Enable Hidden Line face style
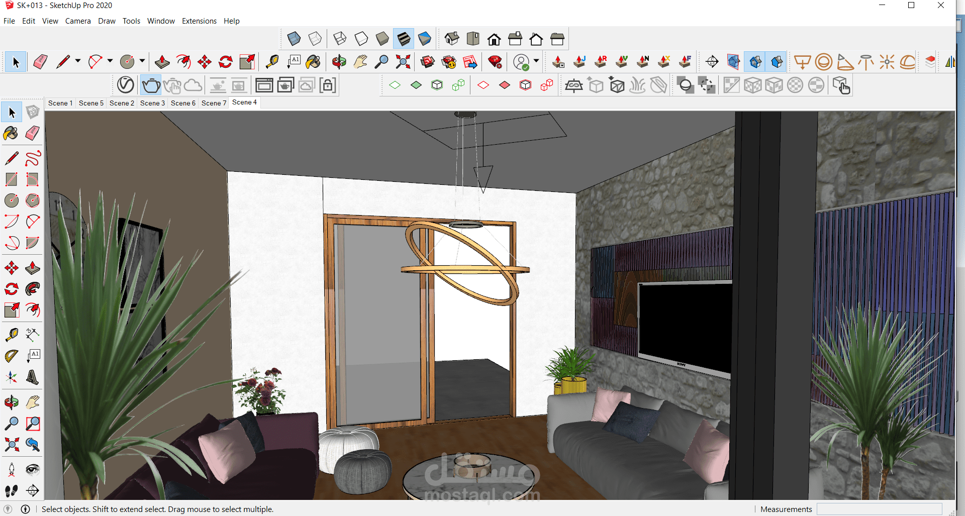The width and height of the screenshot is (965, 516). pyautogui.click(x=361, y=39)
